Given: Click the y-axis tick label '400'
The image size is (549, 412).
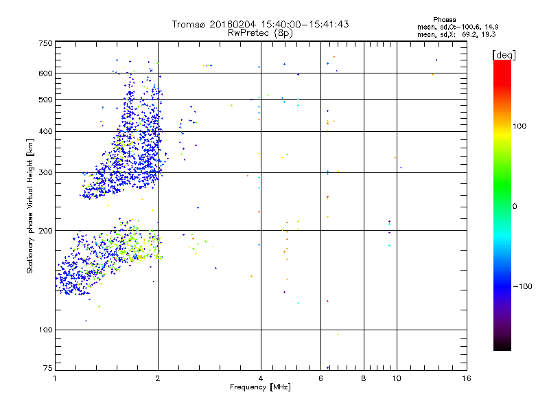Looking at the screenshot, I should click(x=45, y=131).
